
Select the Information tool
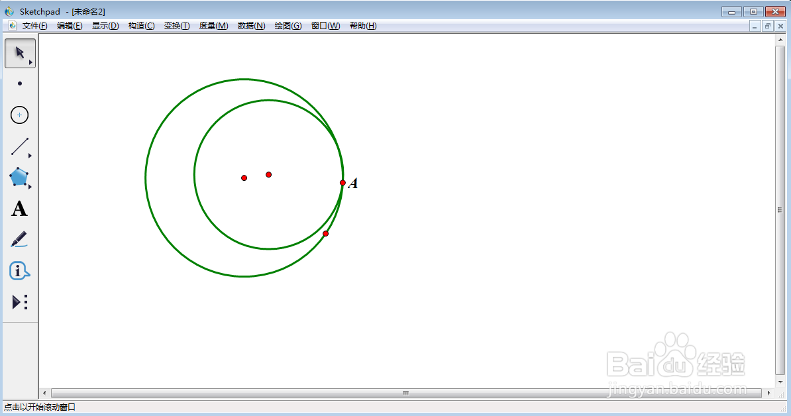(x=20, y=271)
